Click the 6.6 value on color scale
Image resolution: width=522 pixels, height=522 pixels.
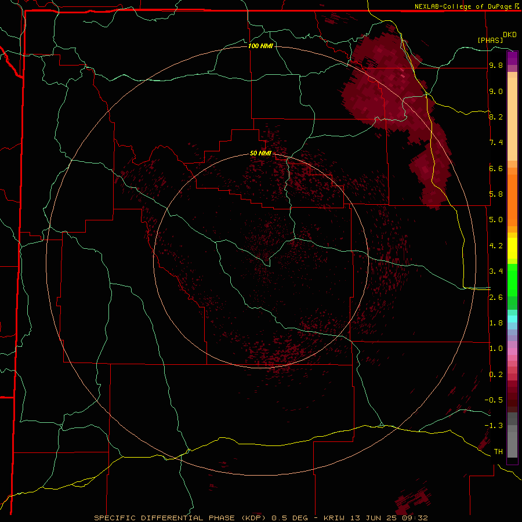coord(496,168)
